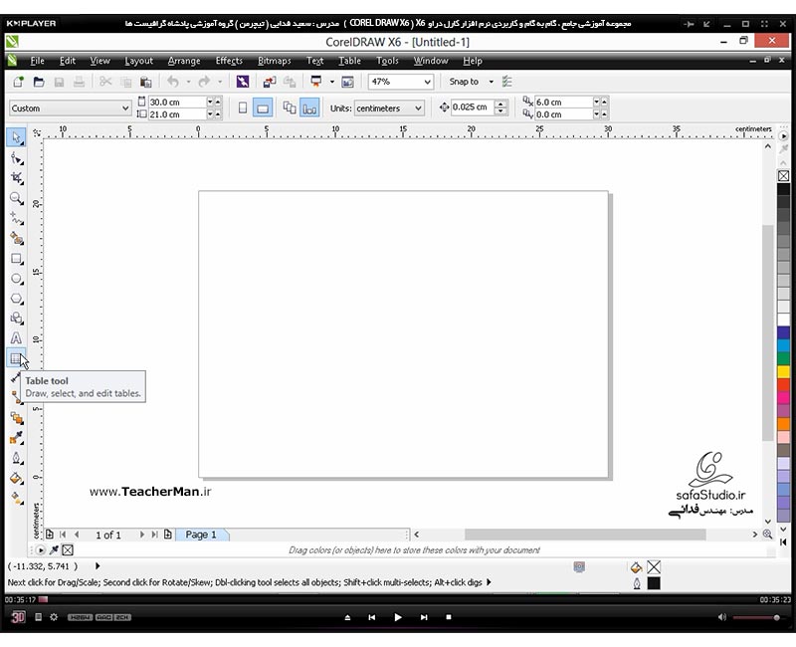Open the Options icon beside Snap to
Screen dimensions: 796x647
tap(506, 82)
